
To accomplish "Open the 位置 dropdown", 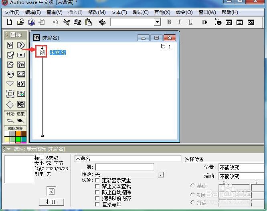I will click(x=241, y=167).
